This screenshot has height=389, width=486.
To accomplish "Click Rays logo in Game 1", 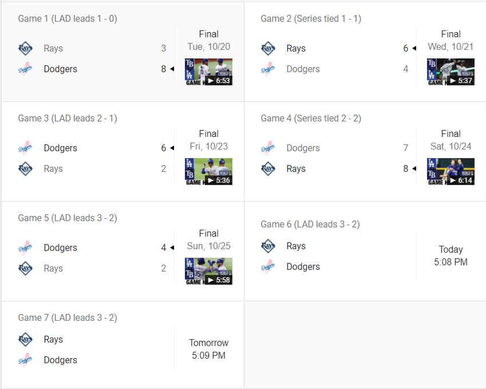I will tap(25, 49).
